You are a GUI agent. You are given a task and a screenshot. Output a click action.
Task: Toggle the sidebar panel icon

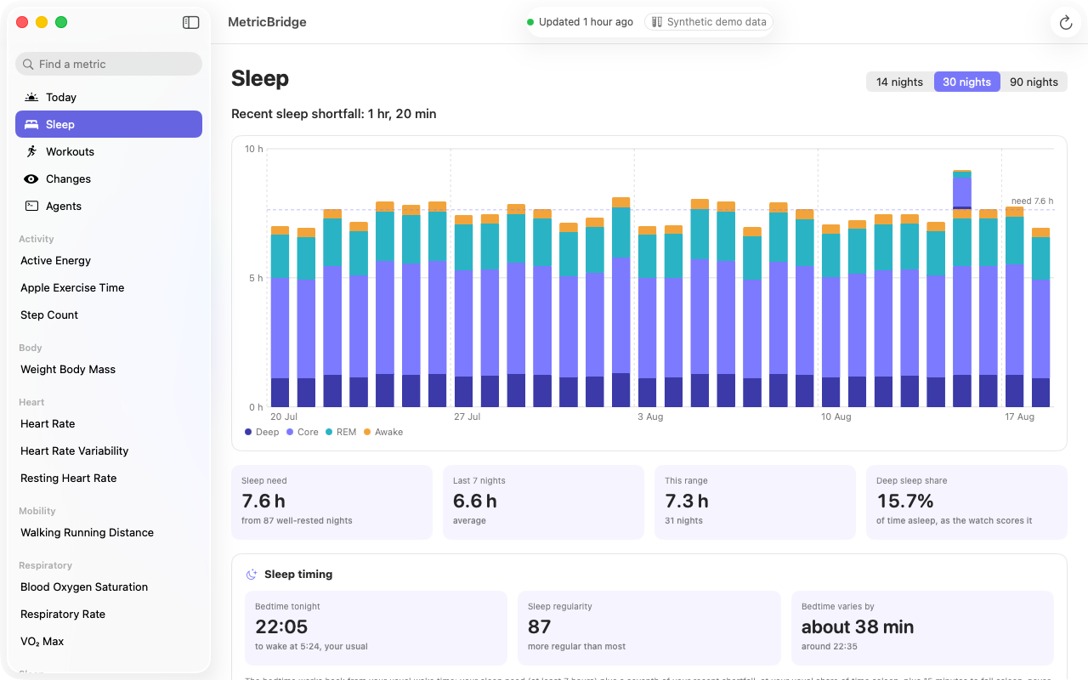(x=190, y=22)
